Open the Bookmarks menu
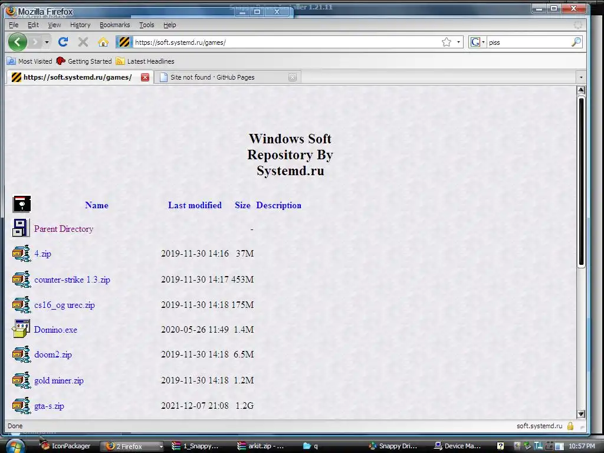Image resolution: width=604 pixels, height=453 pixels. (x=115, y=25)
